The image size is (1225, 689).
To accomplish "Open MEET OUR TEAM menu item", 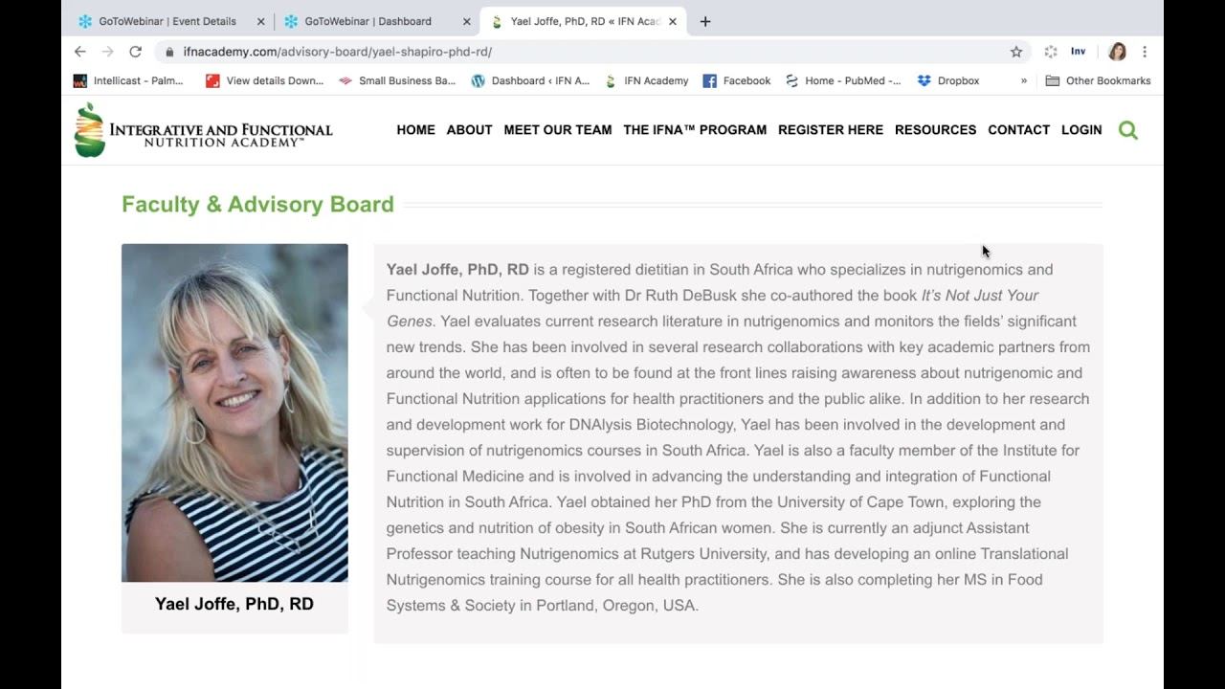I will point(558,130).
